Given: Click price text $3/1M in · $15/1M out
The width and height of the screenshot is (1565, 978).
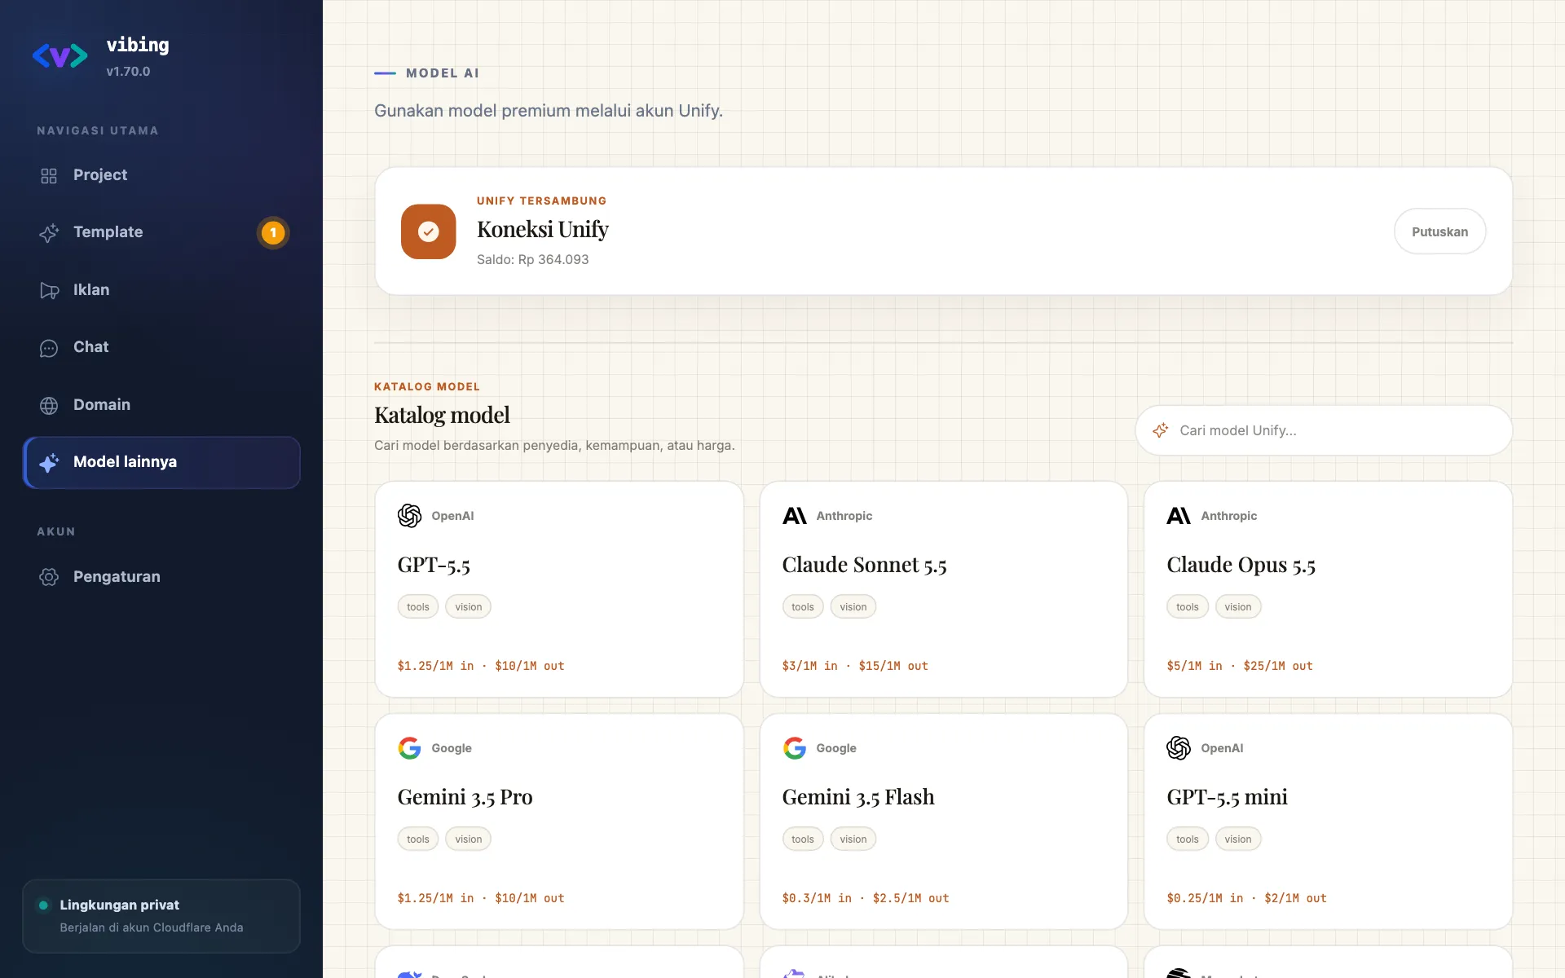Looking at the screenshot, I should click(855, 666).
